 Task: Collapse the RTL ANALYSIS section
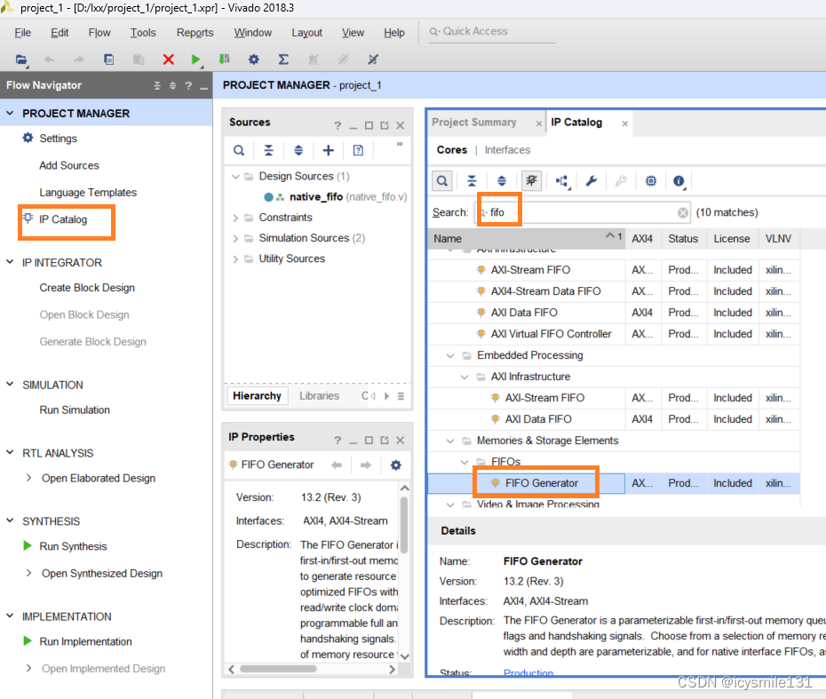[10, 452]
